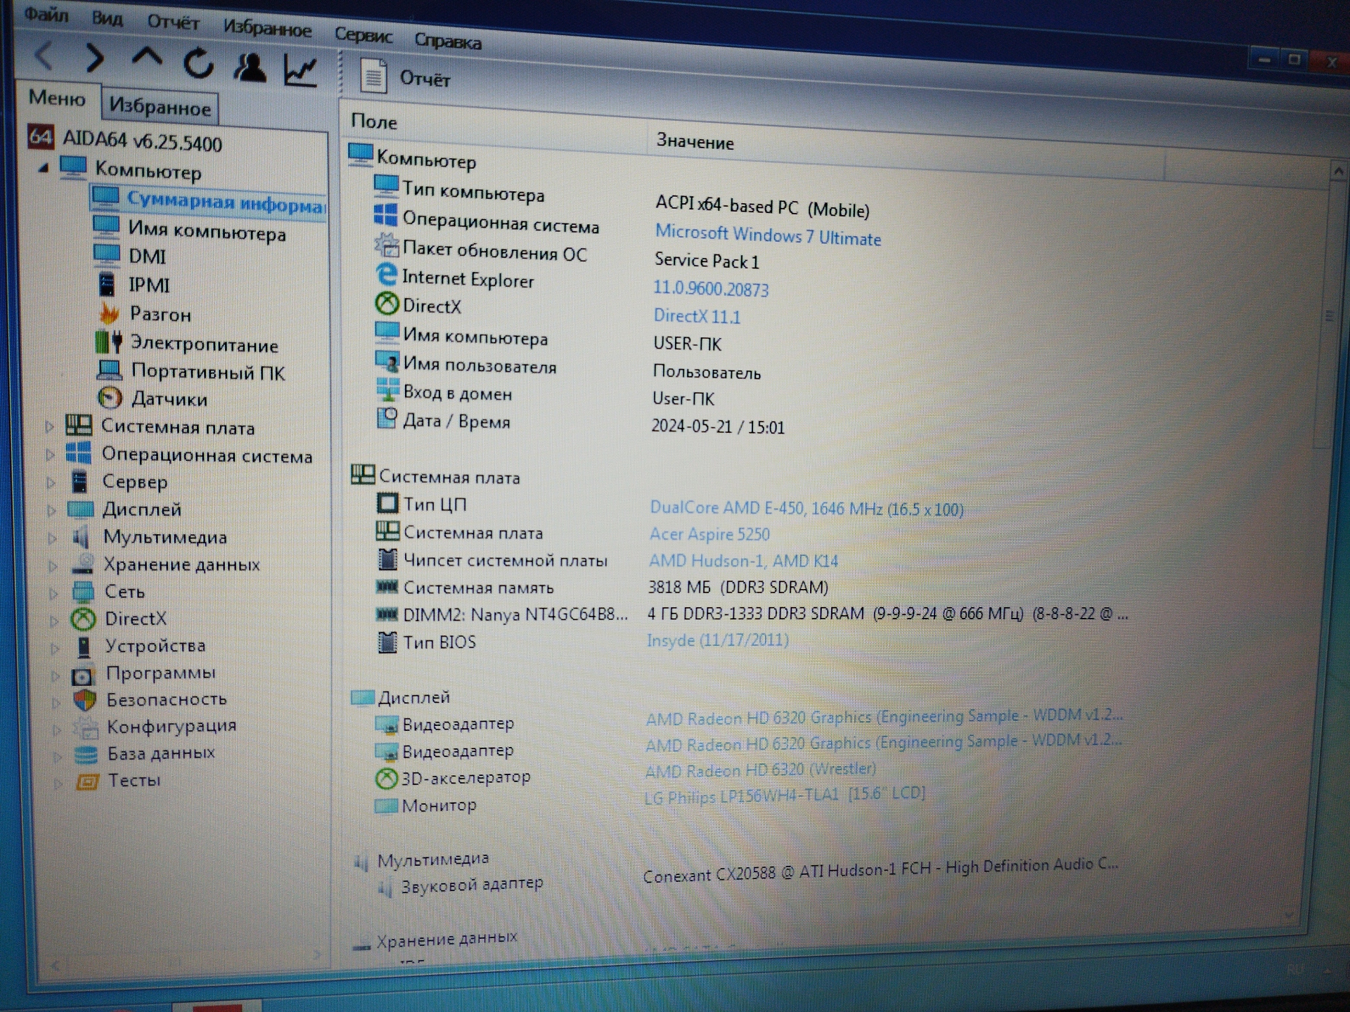Open Microsoft Windows 7 Ultimate link

point(768,235)
